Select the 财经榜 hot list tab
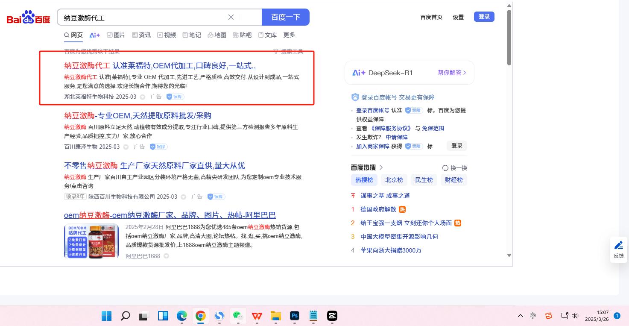The image size is (629, 326). (x=453, y=180)
